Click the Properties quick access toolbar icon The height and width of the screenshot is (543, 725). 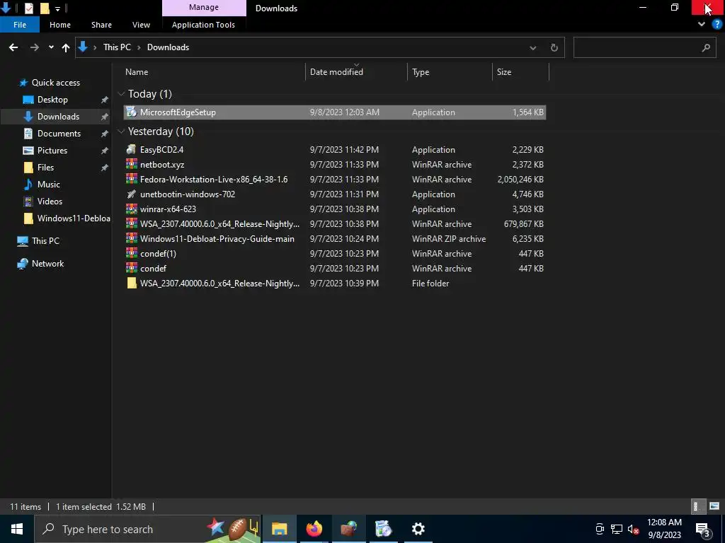[x=28, y=8]
